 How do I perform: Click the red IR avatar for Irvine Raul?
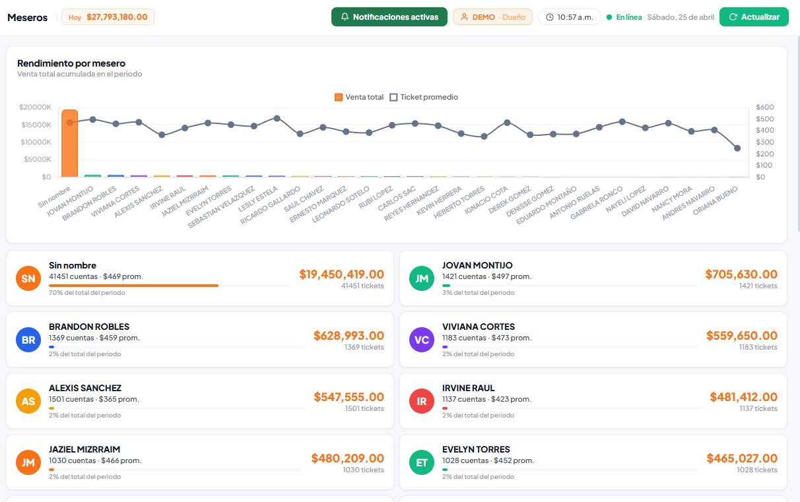pos(422,401)
